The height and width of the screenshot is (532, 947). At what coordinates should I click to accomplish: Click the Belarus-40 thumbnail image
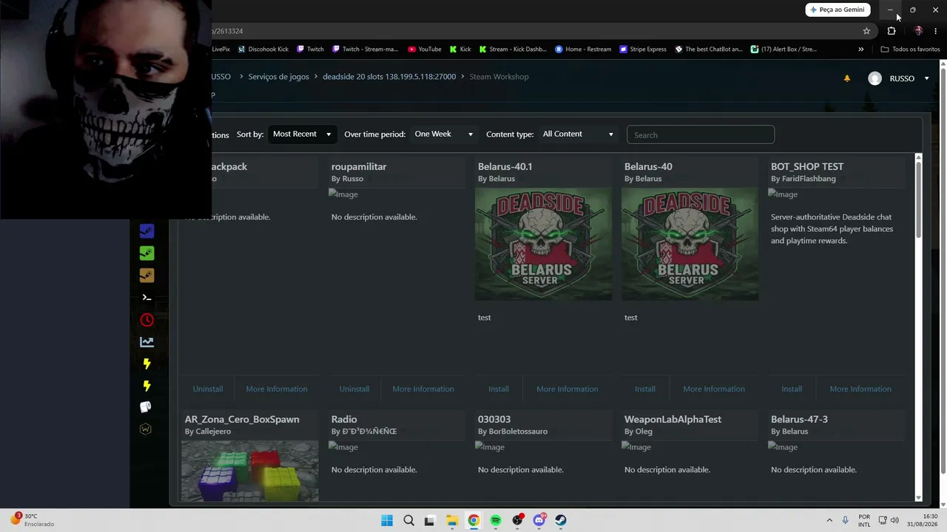[x=690, y=244]
